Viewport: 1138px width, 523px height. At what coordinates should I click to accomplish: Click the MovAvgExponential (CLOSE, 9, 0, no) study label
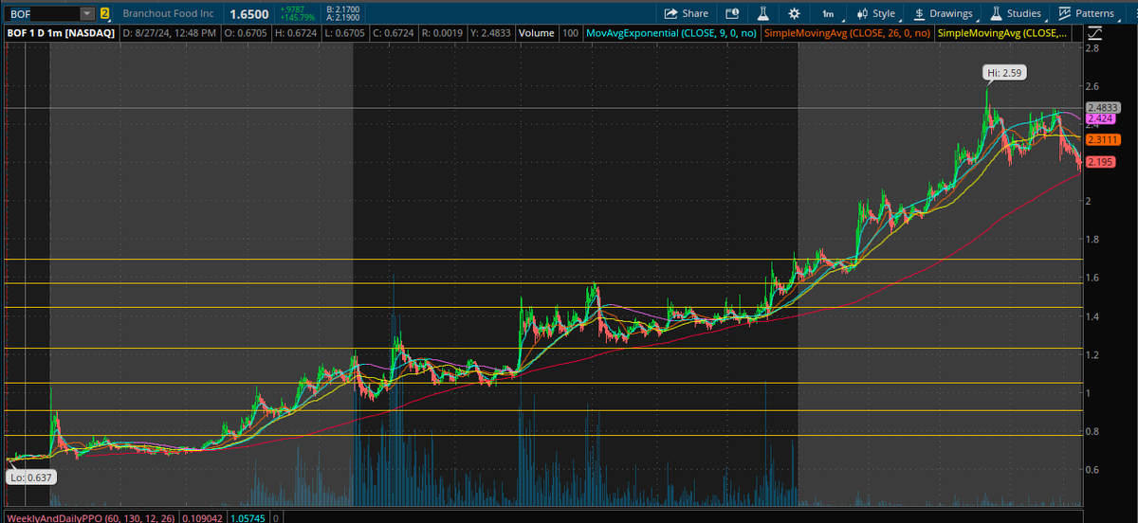(x=671, y=32)
